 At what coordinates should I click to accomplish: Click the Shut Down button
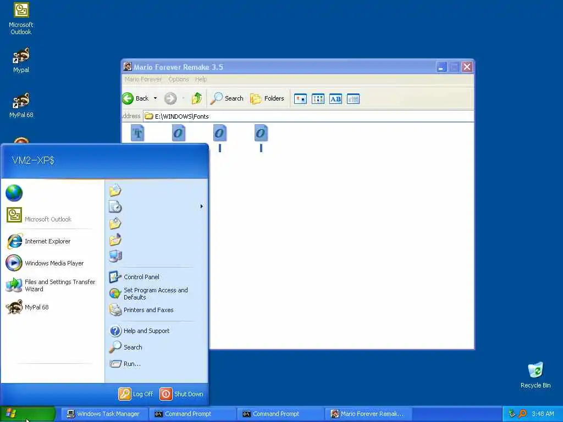pos(181,394)
